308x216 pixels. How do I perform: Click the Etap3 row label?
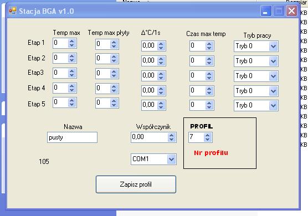(x=35, y=73)
